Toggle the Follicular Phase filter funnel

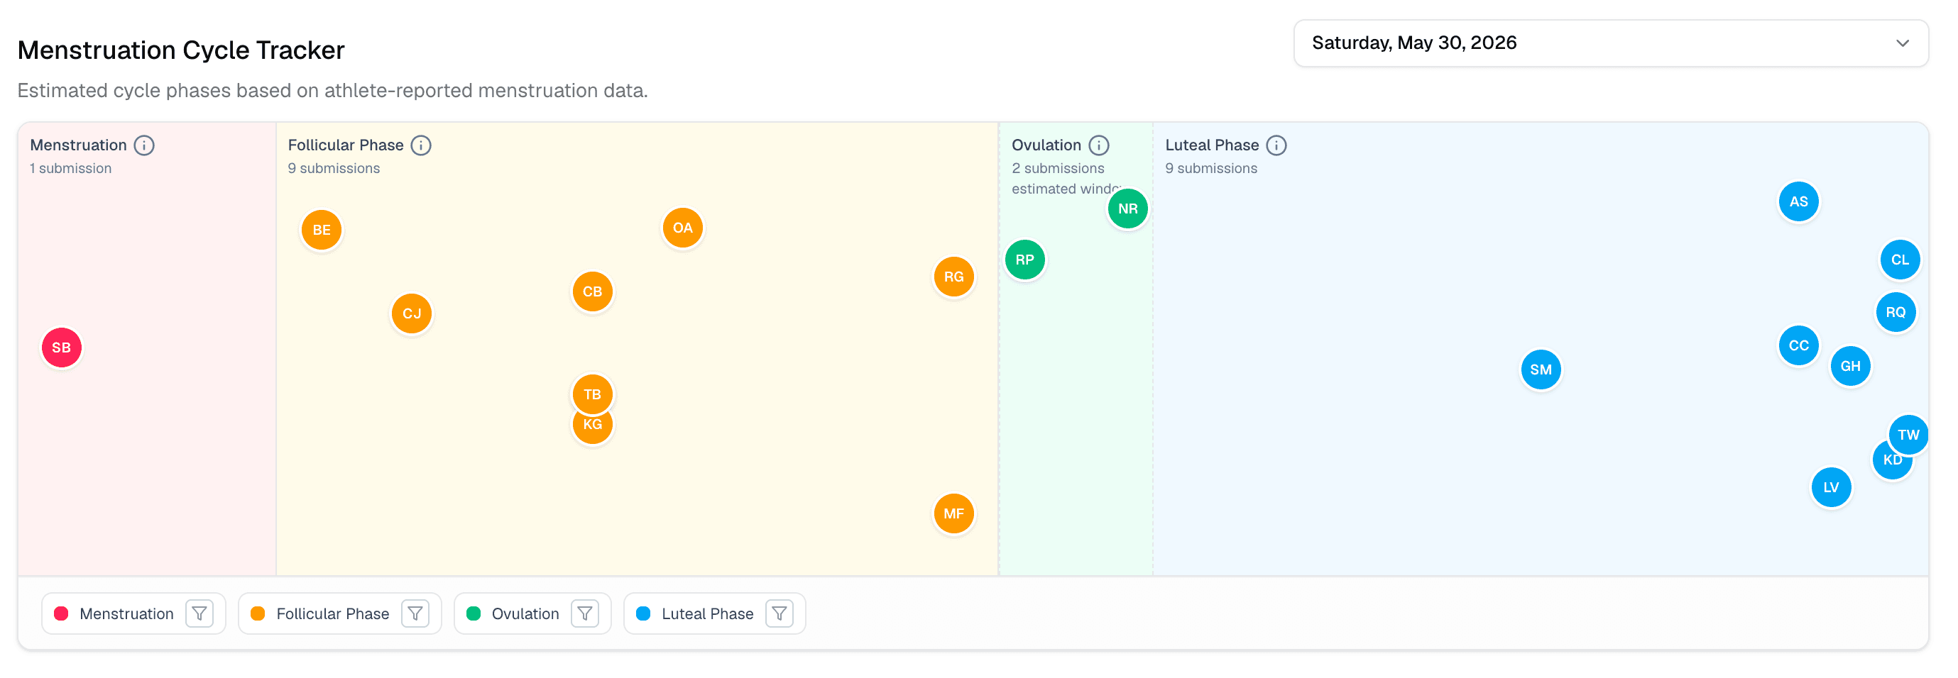point(415,613)
